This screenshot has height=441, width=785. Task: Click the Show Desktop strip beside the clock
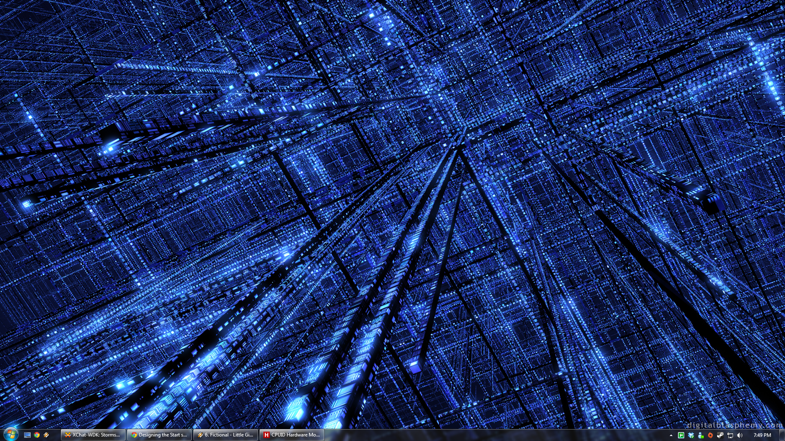click(x=782, y=435)
